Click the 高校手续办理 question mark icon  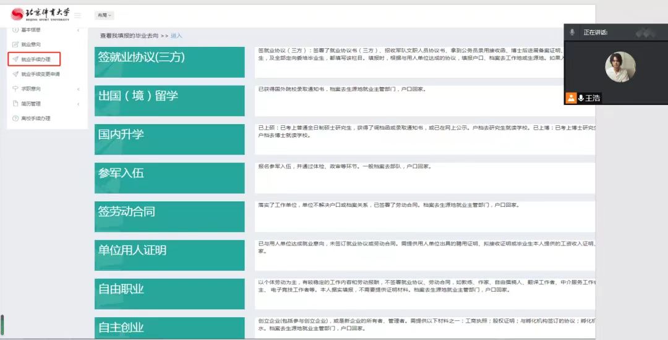15,118
